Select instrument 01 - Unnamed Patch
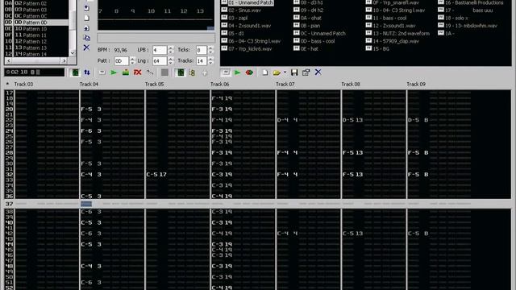 pyautogui.click(x=251, y=2)
